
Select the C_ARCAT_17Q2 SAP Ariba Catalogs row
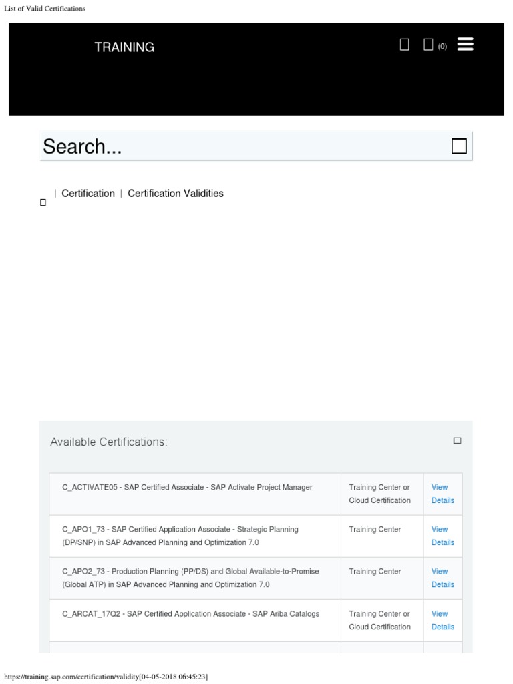click(191, 614)
